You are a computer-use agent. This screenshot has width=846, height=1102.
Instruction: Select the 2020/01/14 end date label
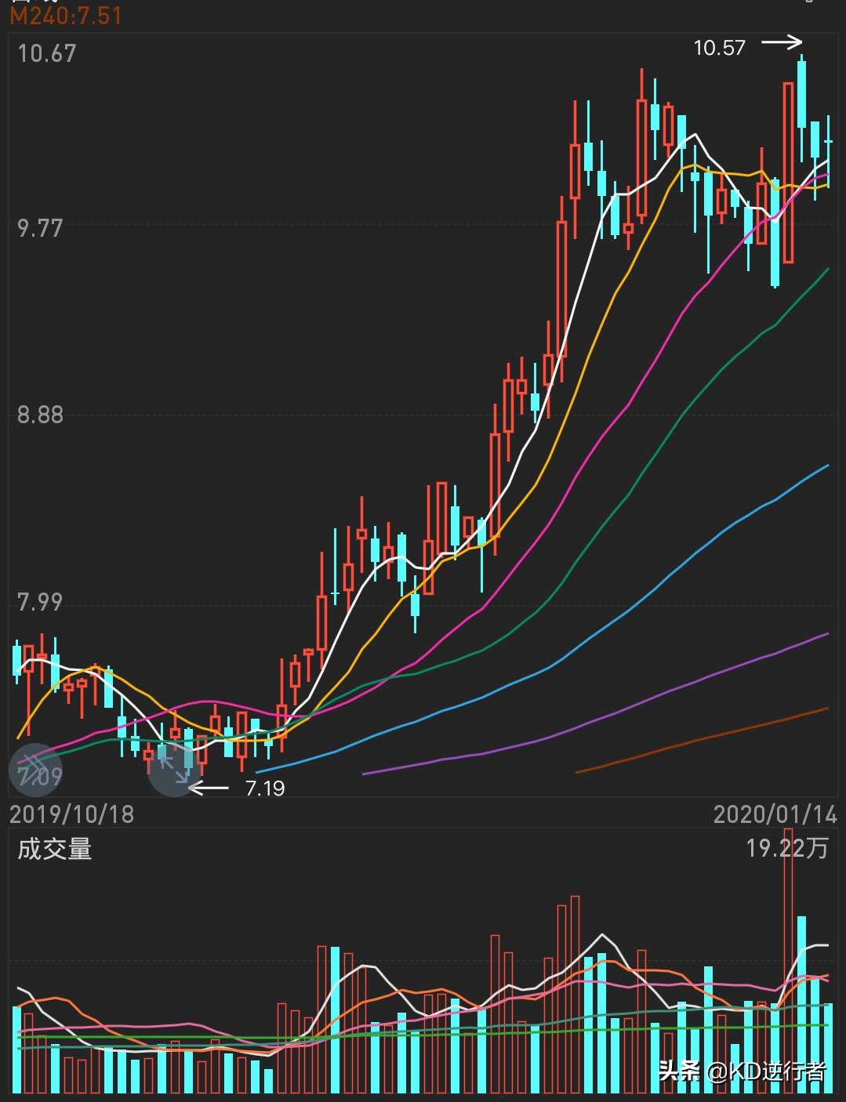[775, 814]
